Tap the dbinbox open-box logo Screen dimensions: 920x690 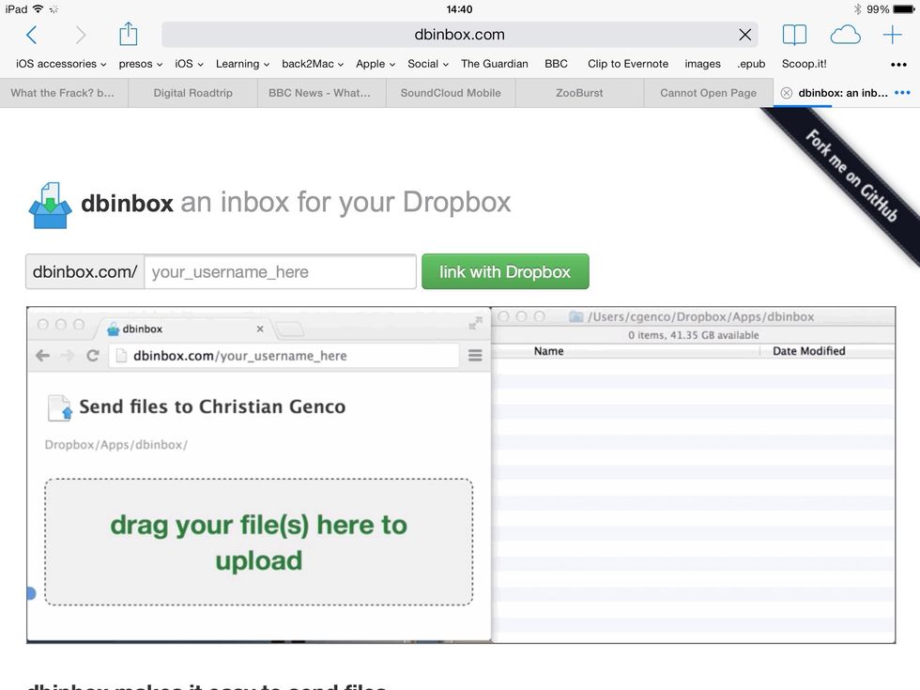click(50, 201)
